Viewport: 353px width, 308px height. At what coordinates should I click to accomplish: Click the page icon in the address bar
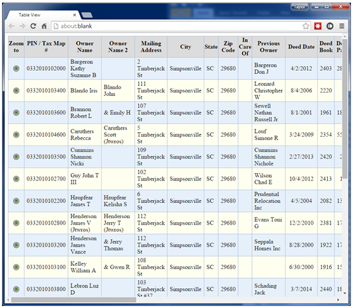pyautogui.click(x=56, y=26)
